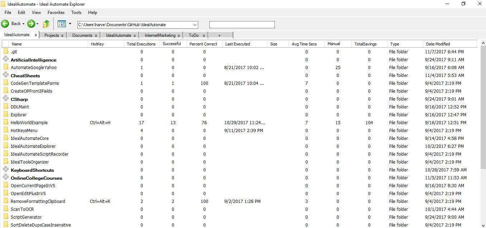Click the ScanToOCR folder icon

click(6, 209)
